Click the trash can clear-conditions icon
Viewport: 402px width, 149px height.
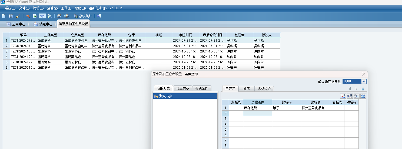coord(363,96)
